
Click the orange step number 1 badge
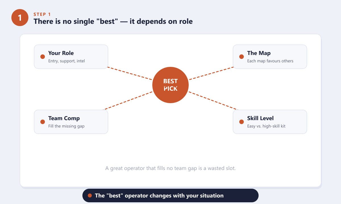coord(20,18)
